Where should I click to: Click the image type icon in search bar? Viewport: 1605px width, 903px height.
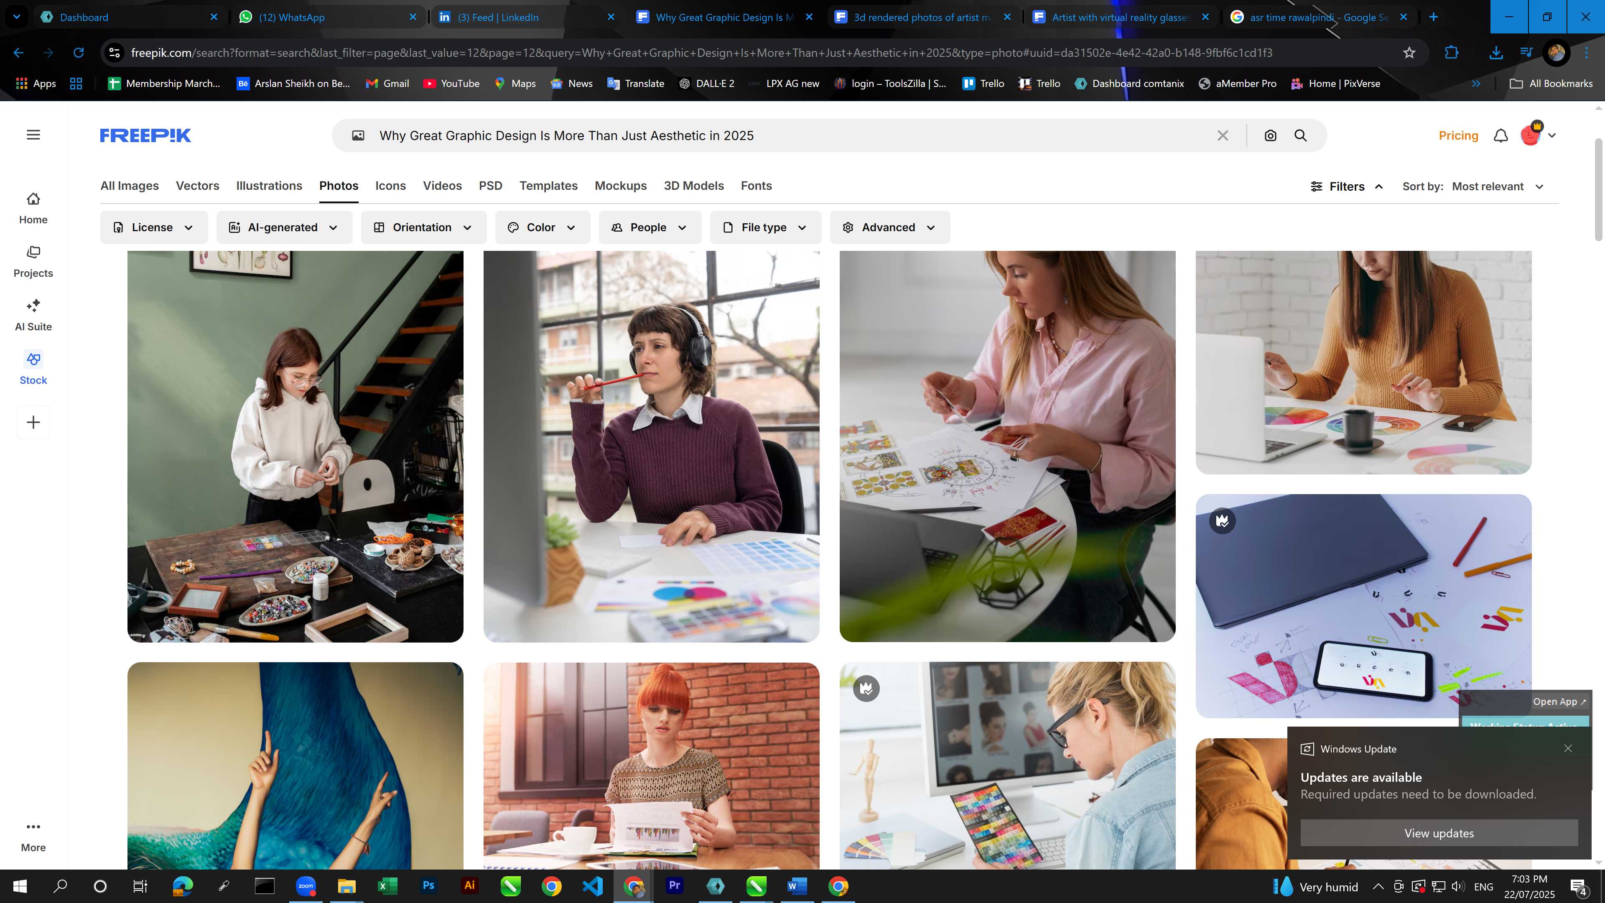click(x=358, y=135)
